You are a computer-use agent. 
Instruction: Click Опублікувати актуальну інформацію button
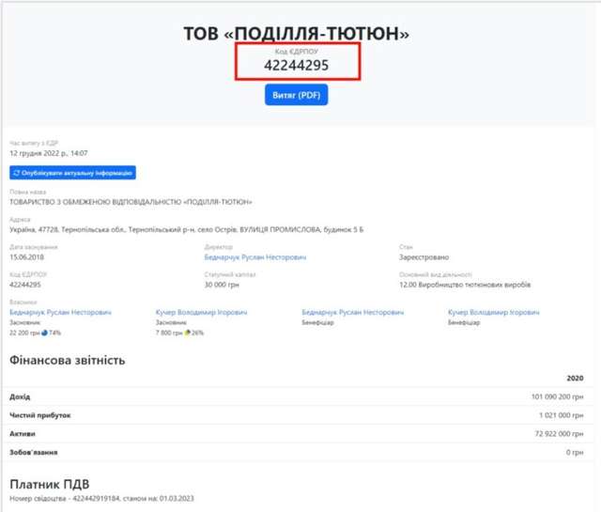[x=74, y=173]
